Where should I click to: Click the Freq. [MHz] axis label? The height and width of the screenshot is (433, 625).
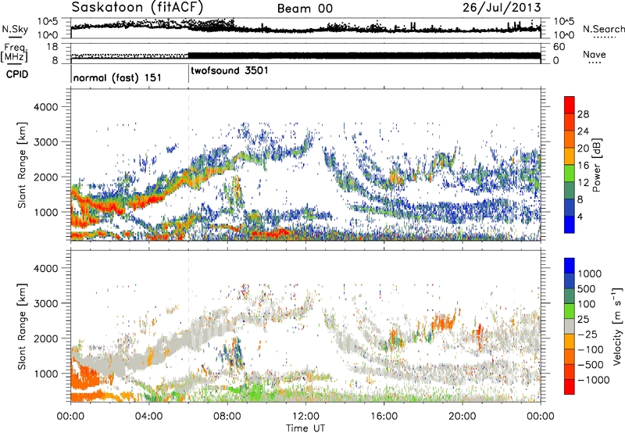[x=14, y=52]
